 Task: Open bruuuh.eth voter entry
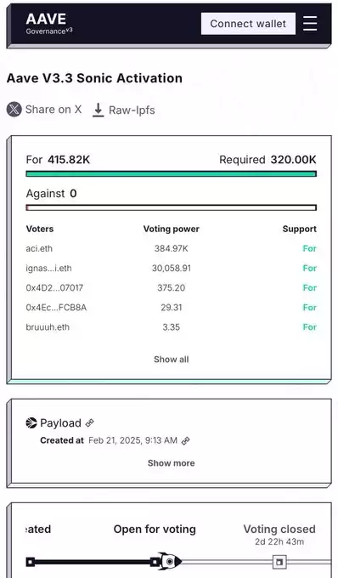coord(48,327)
